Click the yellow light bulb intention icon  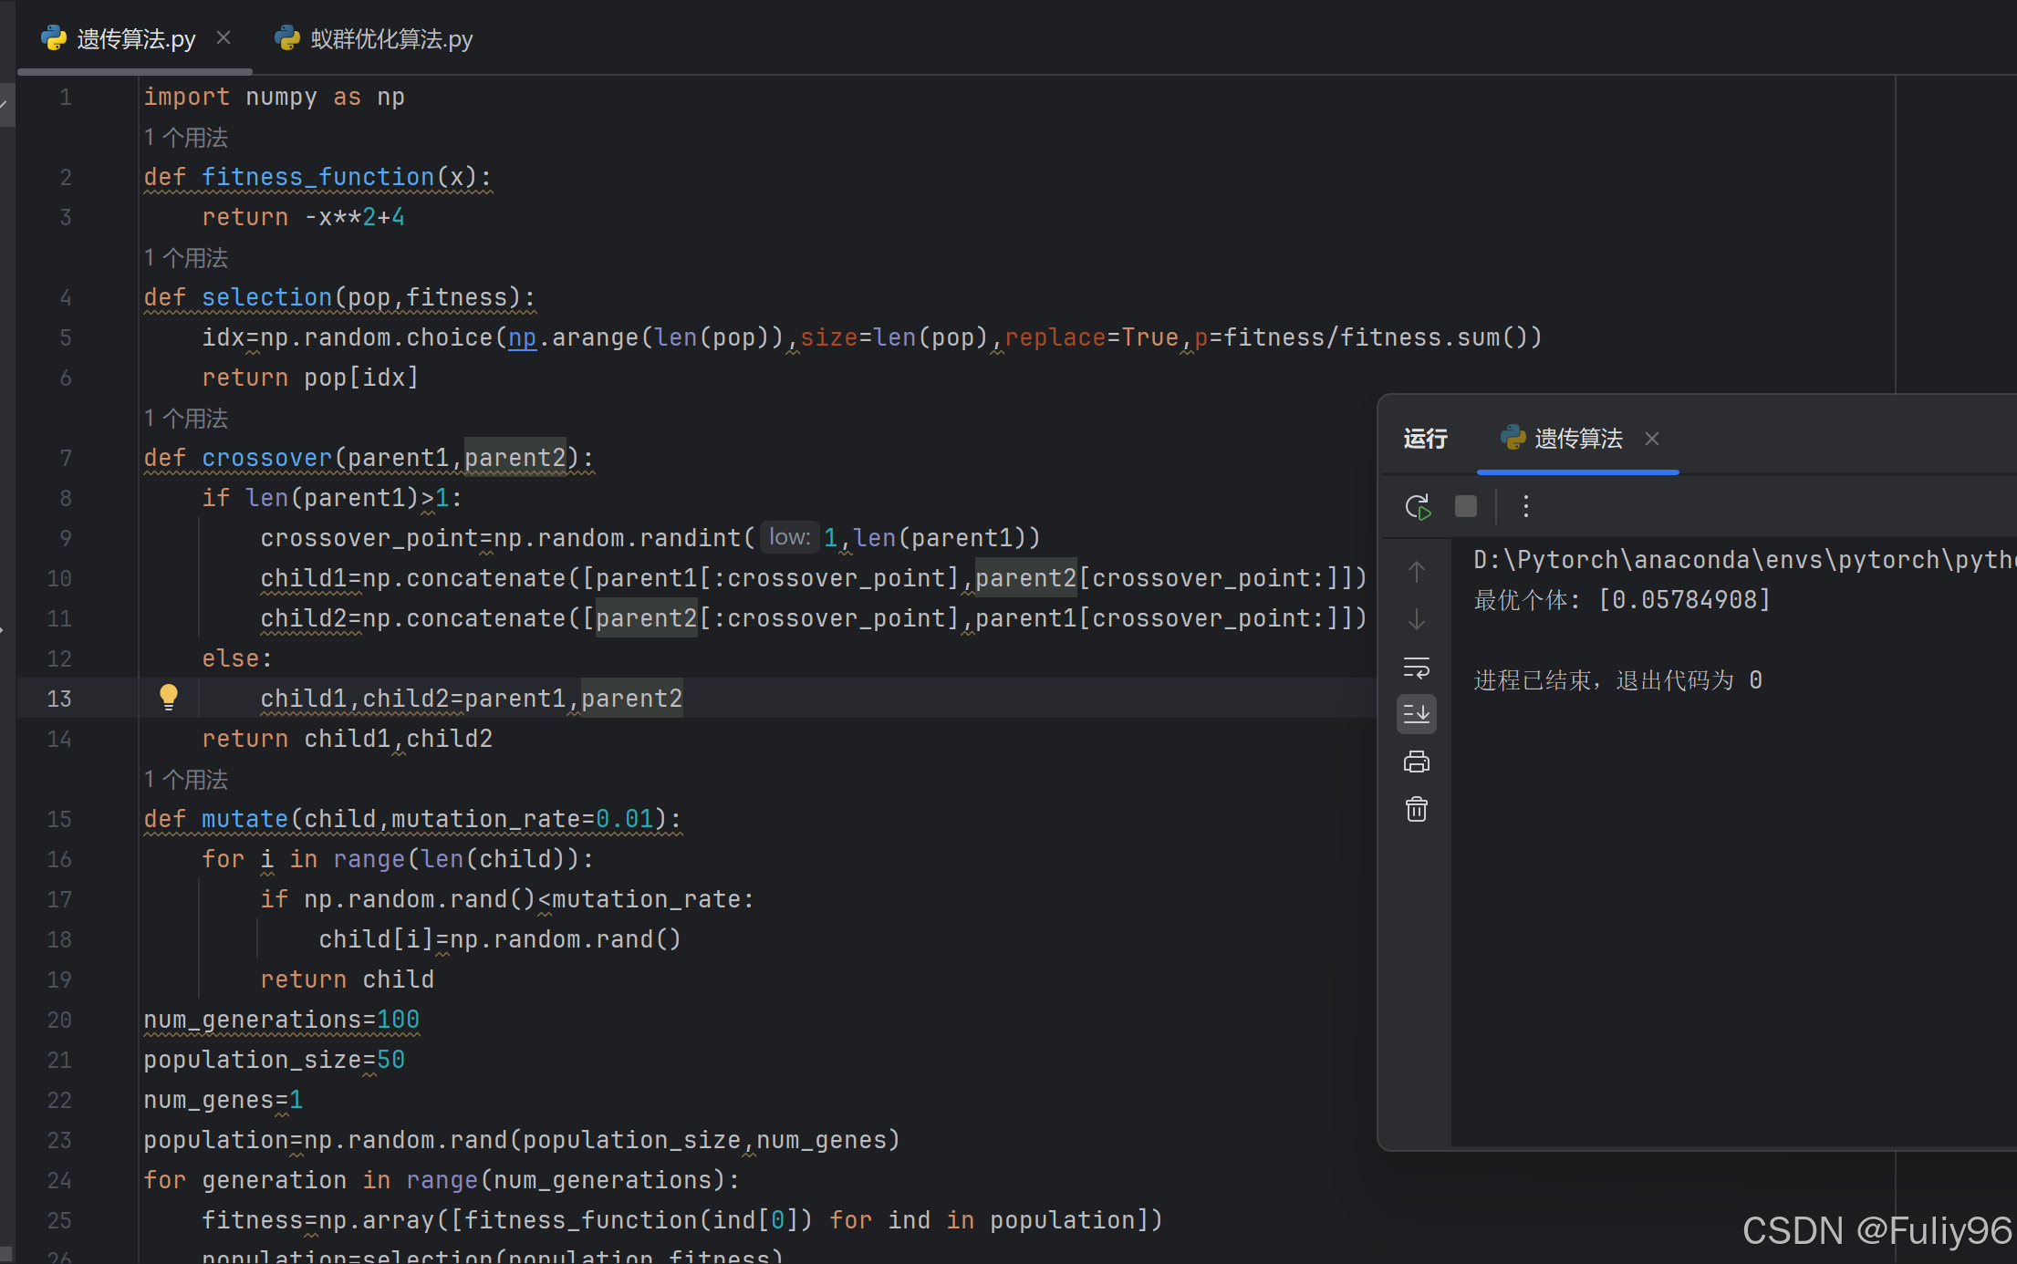pyautogui.click(x=169, y=697)
